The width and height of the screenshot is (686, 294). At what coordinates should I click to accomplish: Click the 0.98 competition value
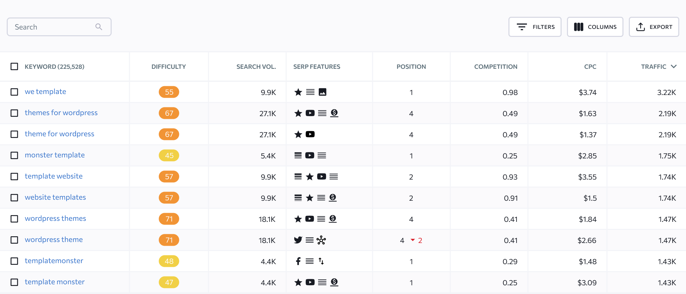510,92
